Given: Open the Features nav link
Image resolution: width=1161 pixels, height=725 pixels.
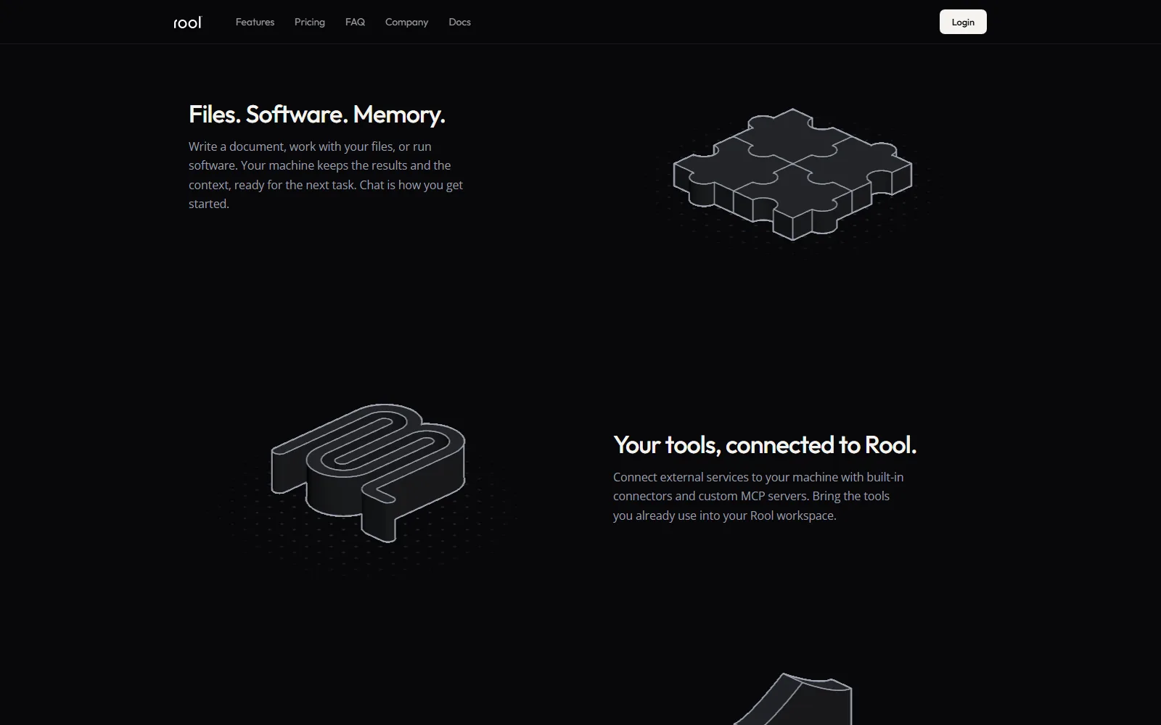Looking at the screenshot, I should [255, 22].
